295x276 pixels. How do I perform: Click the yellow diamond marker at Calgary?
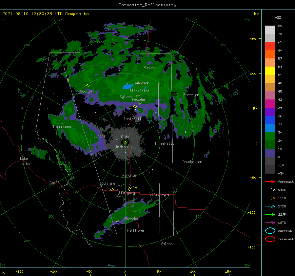click(129, 189)
